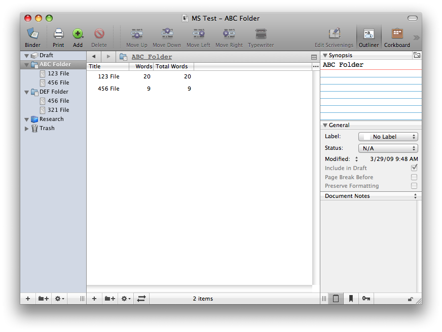Click the Move Up icon

[137, 33]
